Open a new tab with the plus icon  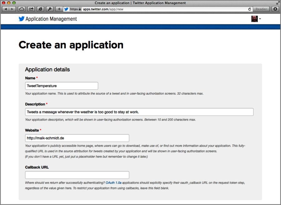coord(59,9)
